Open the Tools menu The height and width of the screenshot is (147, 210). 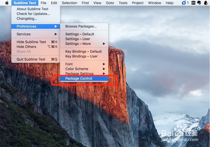(x=123, y=3)
